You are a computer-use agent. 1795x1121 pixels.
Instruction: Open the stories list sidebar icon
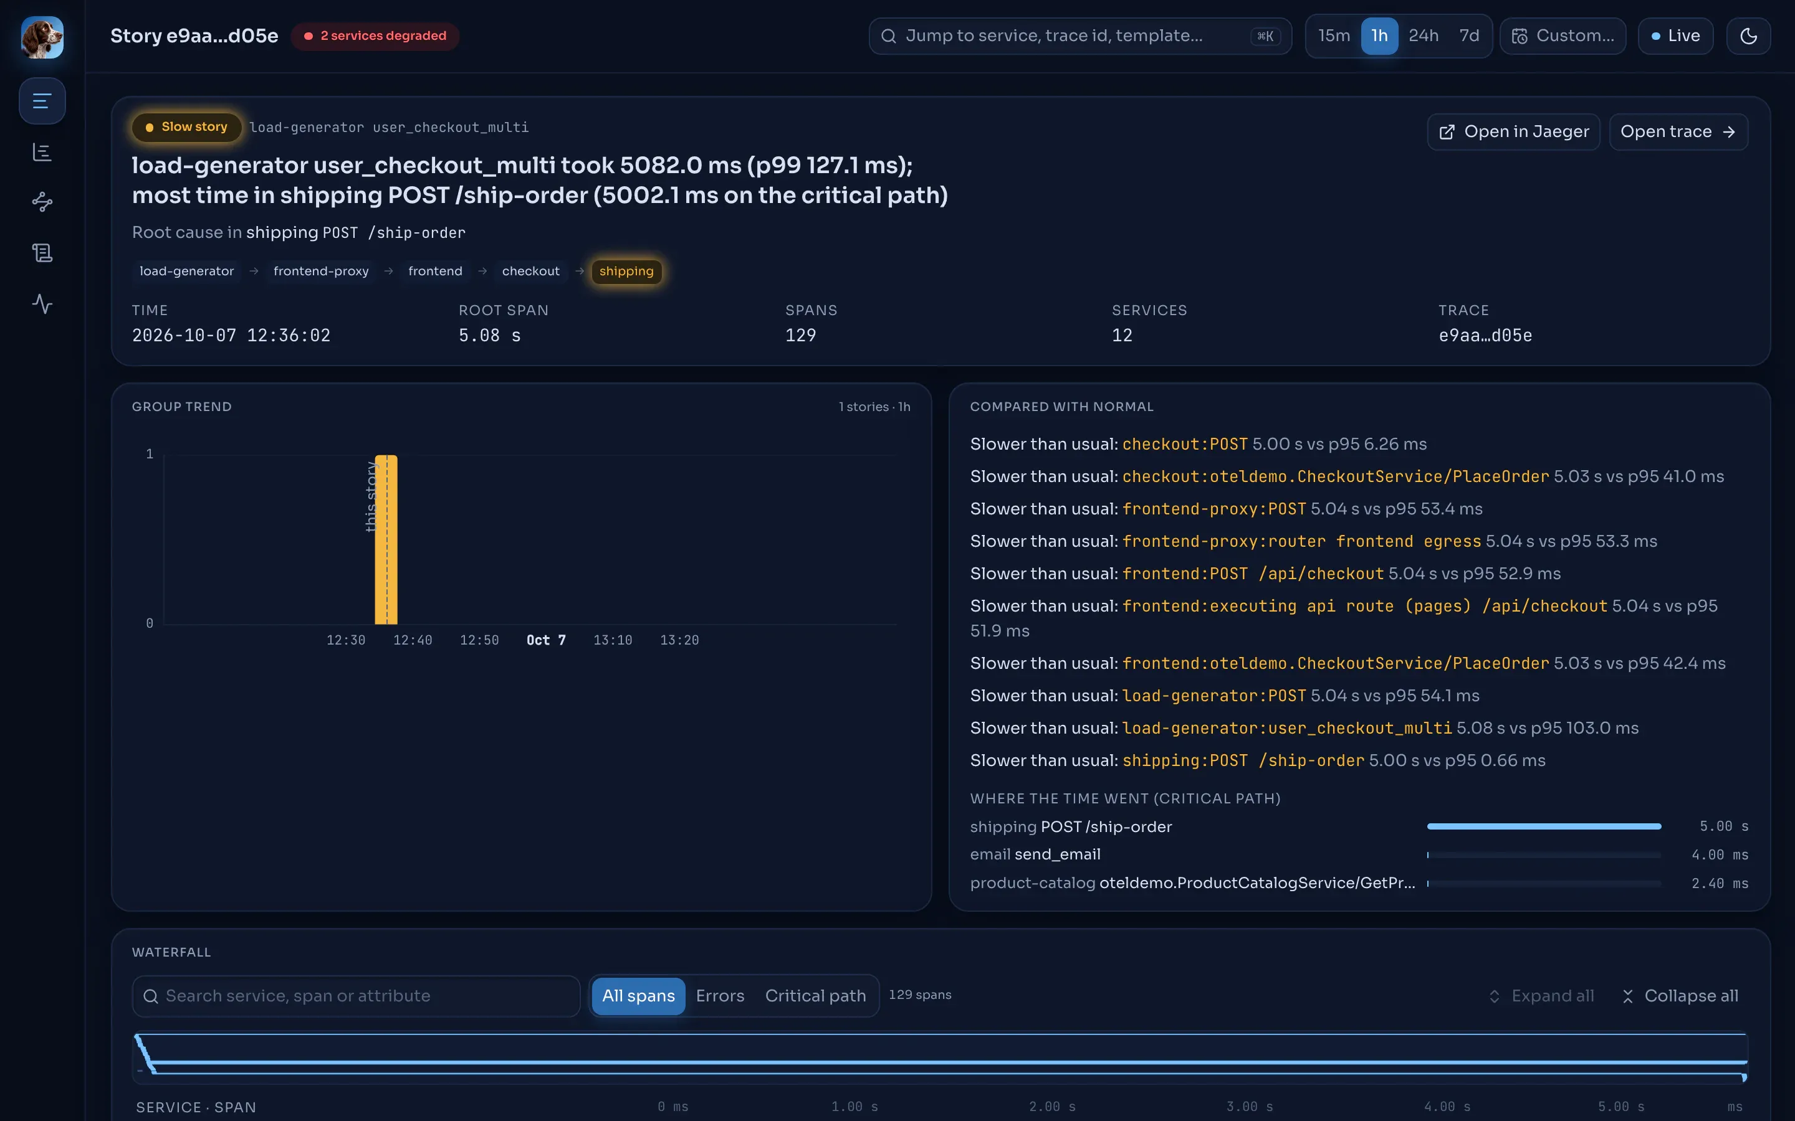pos(42,101)
